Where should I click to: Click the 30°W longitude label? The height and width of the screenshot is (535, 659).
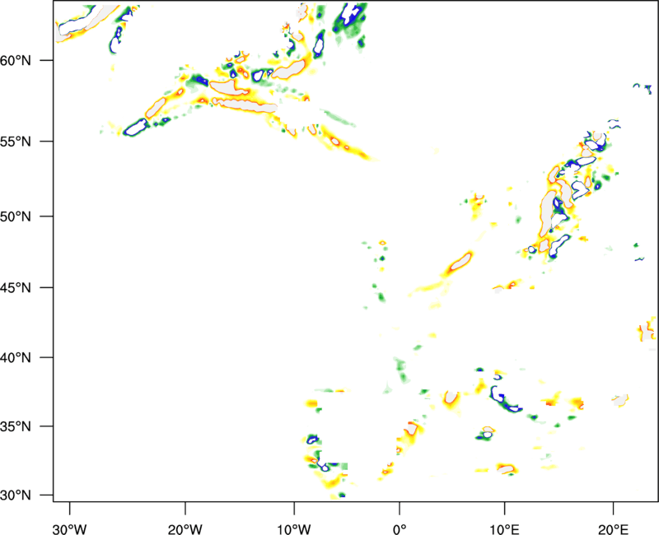point(70,529)
